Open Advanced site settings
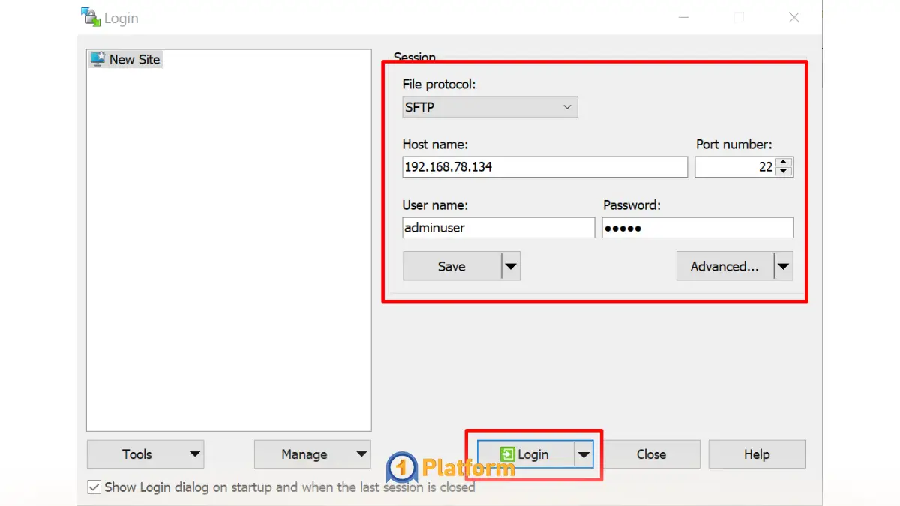 (724, 266)
